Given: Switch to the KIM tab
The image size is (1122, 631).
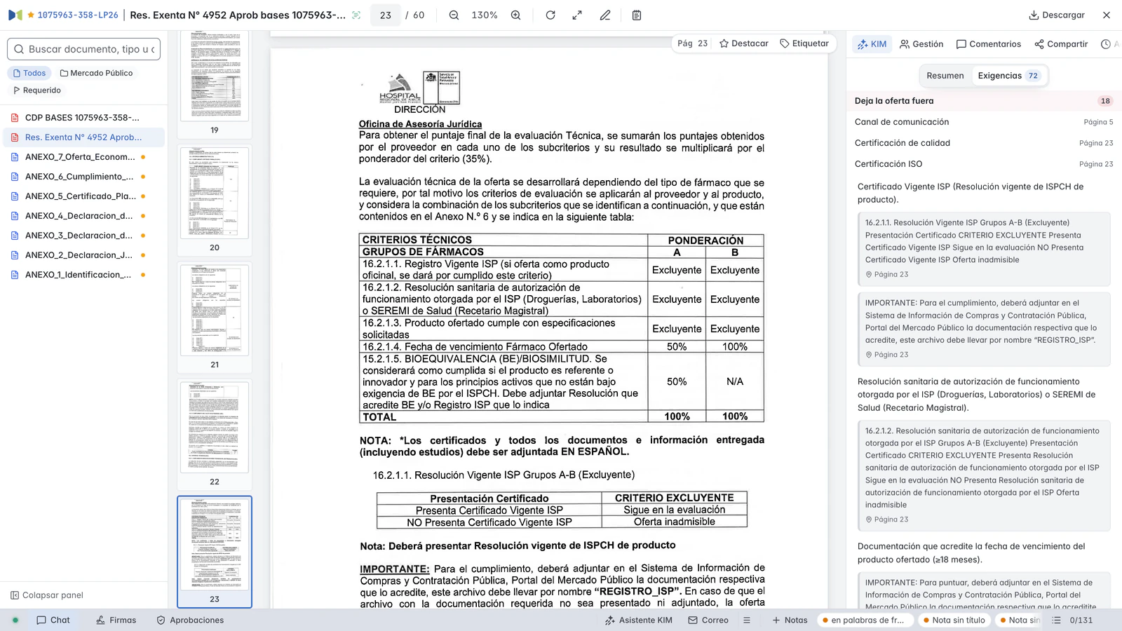Looking at the screenshot, I should (872, 44).
